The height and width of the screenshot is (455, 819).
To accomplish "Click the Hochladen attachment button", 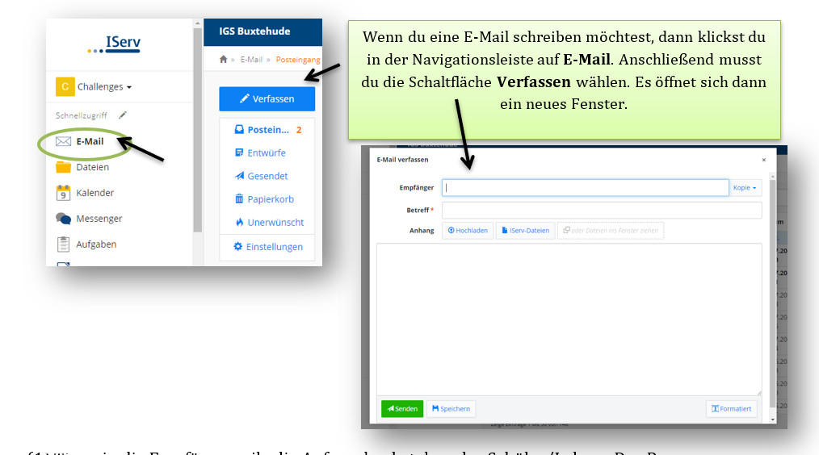I will [468, 231].
